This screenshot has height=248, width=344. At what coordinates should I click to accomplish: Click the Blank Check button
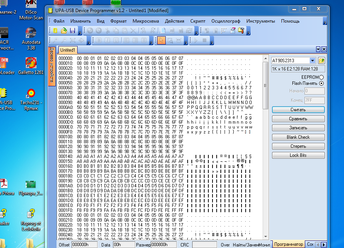click(298, 137)
